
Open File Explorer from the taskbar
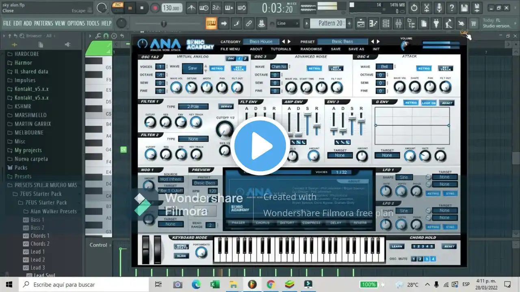(234, 284)
